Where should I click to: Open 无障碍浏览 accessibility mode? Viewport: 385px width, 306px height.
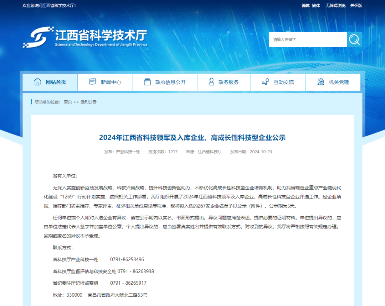click(335, 6)
